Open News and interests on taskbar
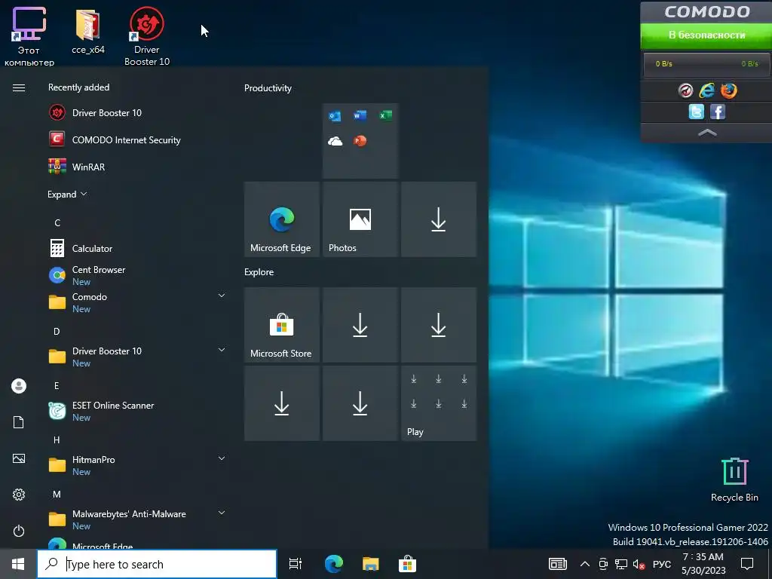 pos(558,564)
